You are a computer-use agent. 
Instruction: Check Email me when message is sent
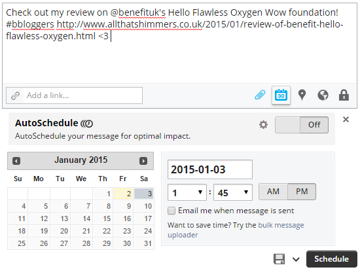click(171, 211)
